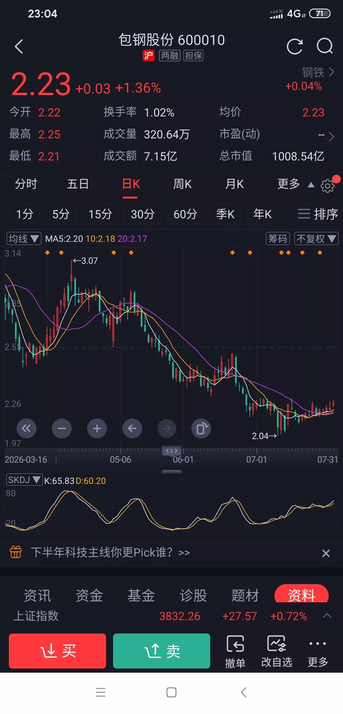
Task: Tap Android recent apps menu button
Action: tap(101, 692)
